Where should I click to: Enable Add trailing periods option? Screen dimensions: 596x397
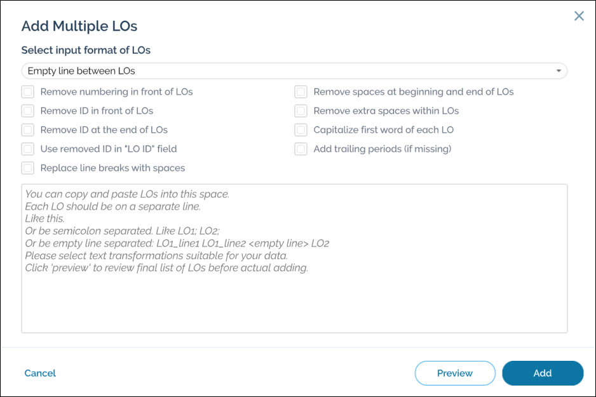(x=301, y=149)
